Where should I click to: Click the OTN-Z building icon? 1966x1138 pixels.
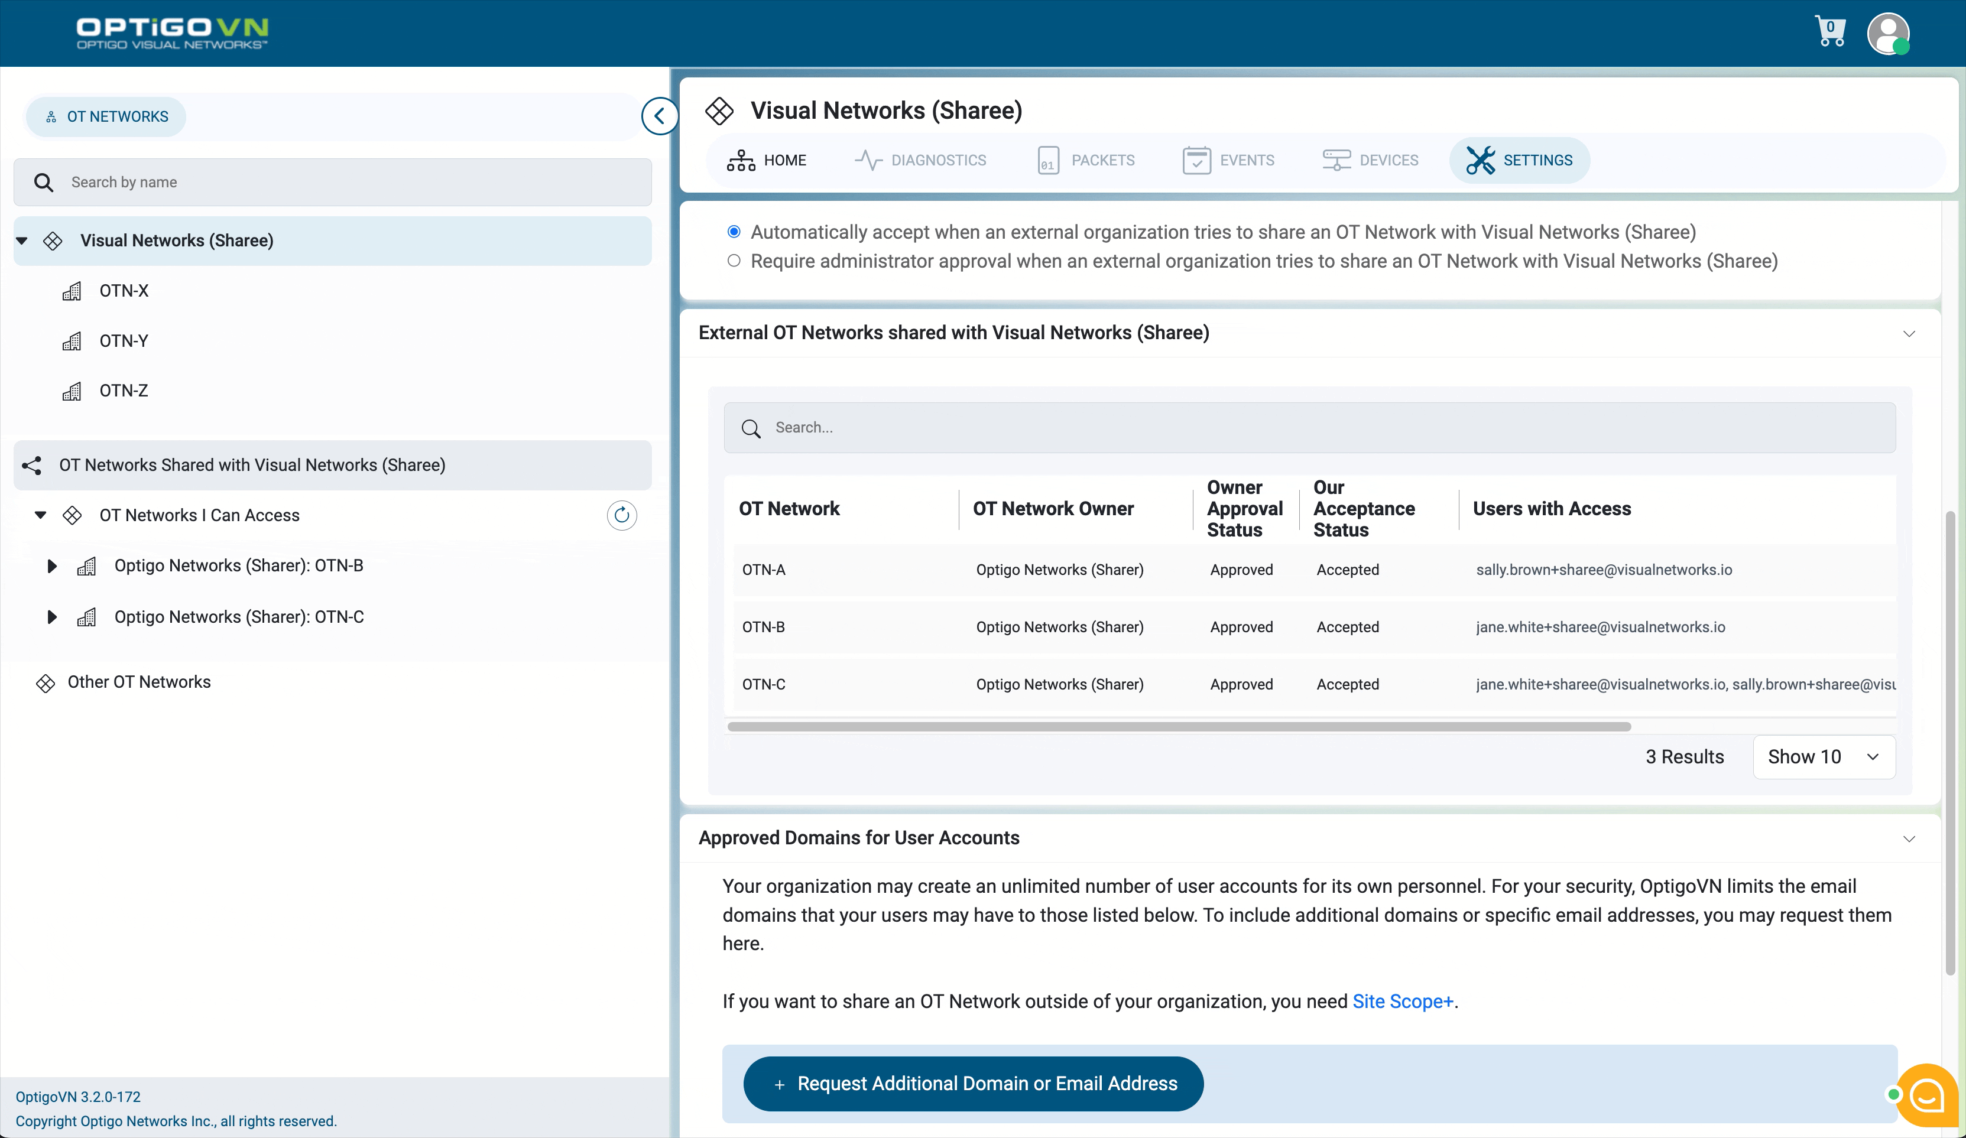[72, 391]
